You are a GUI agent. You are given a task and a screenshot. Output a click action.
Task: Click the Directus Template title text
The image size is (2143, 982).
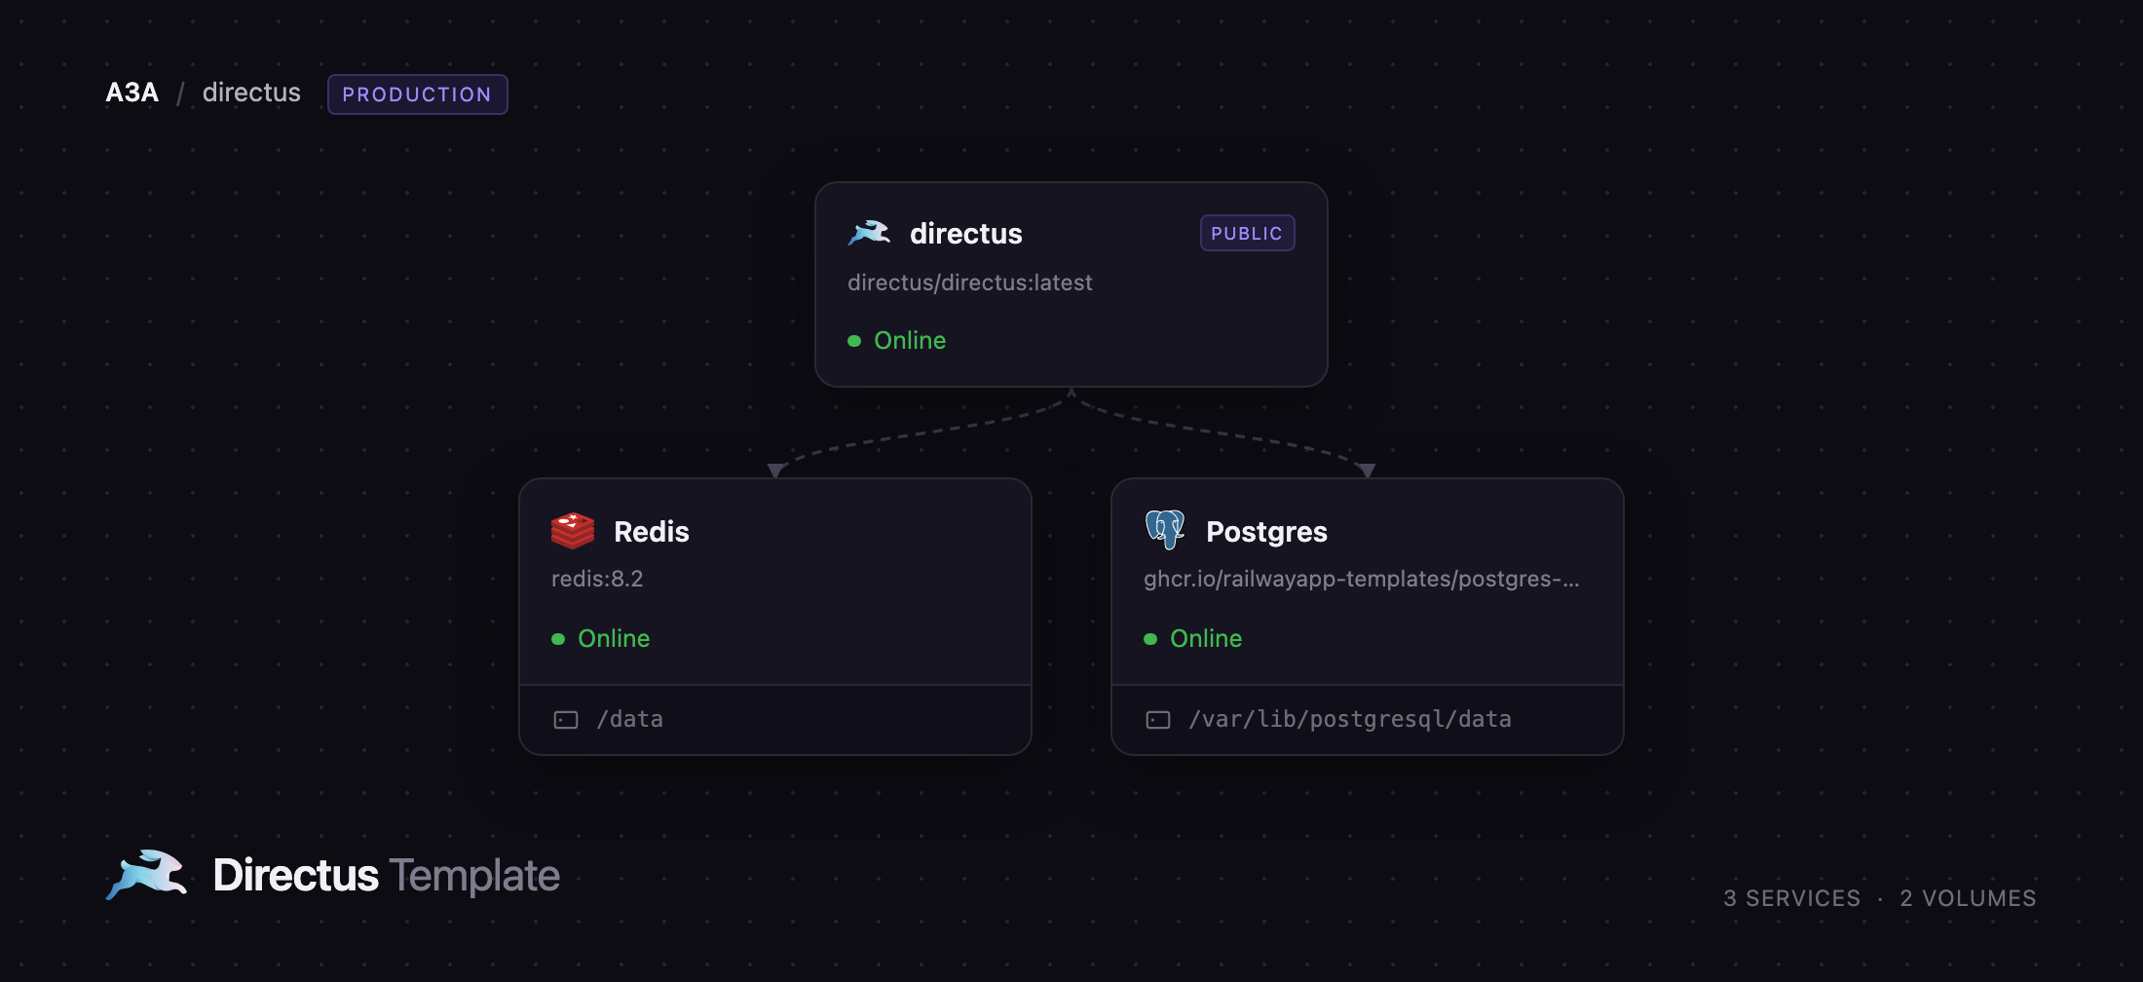click(x=387, y=875)
